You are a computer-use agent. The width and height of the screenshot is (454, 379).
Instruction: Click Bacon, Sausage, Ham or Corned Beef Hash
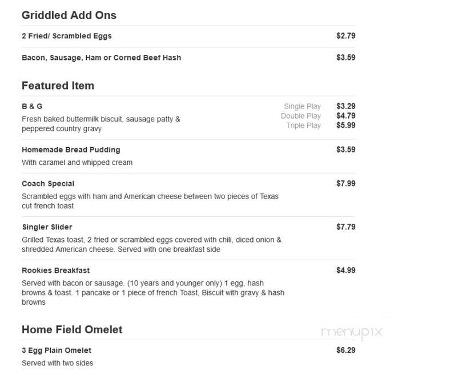coord(101,58)
